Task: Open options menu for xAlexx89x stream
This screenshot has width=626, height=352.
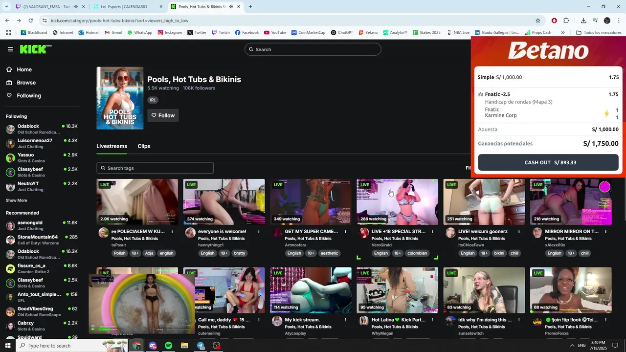Action: 605,232
